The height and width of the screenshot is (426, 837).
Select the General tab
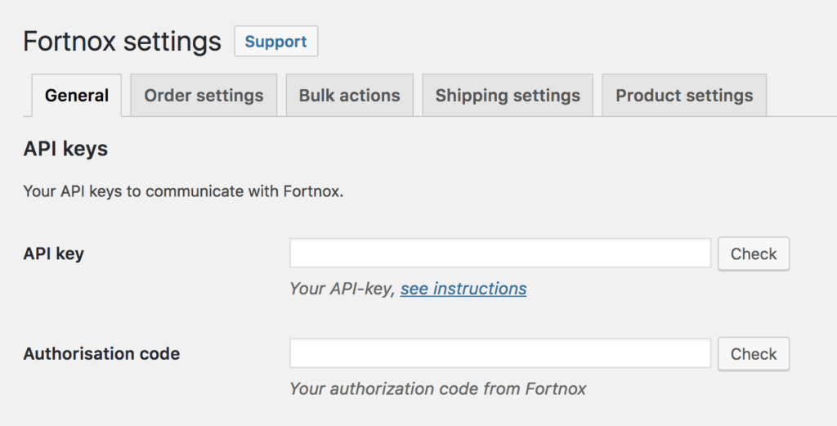(x=77, y=95)
